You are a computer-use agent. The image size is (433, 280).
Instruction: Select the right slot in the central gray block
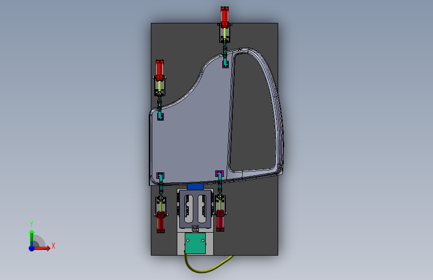point(202,209)
